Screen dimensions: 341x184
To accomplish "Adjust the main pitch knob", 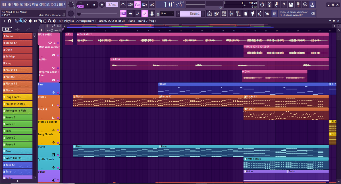I will point(71,14).
